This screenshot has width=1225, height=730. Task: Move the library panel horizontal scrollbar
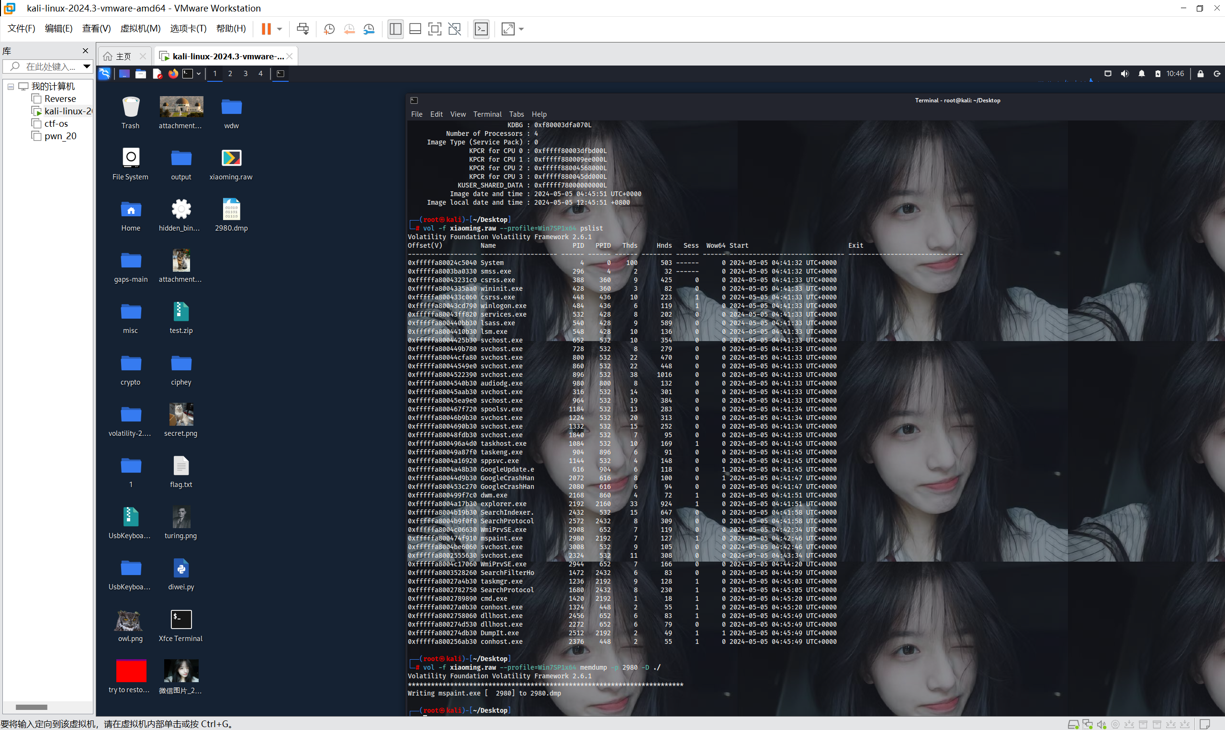[32, 707]
